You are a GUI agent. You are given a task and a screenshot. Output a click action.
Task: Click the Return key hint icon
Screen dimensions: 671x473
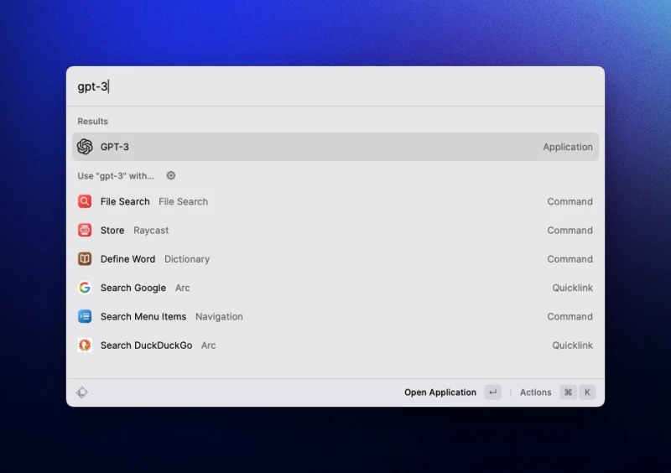(492, 392)
